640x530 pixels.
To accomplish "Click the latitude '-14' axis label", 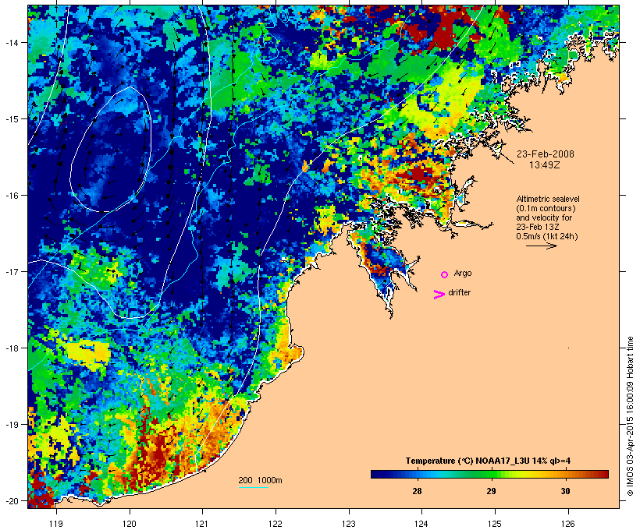I will click(11, 42).
